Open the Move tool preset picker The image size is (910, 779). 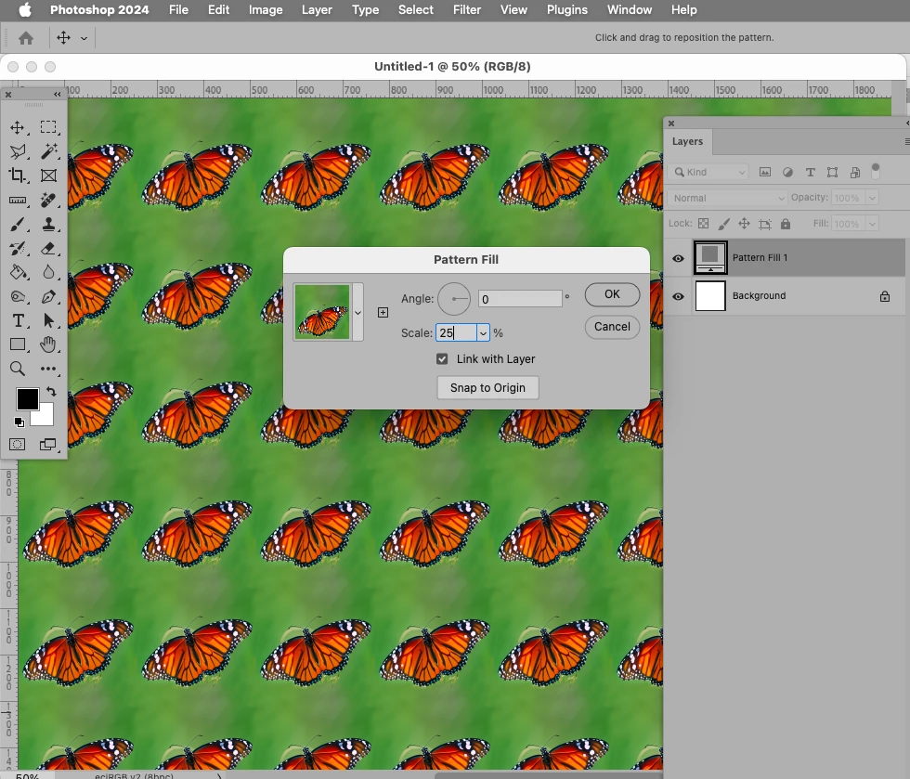coord(84,38)
